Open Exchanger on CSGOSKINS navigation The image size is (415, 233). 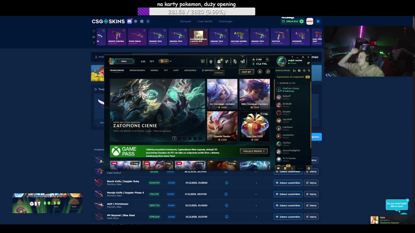(x=226, y=21)
